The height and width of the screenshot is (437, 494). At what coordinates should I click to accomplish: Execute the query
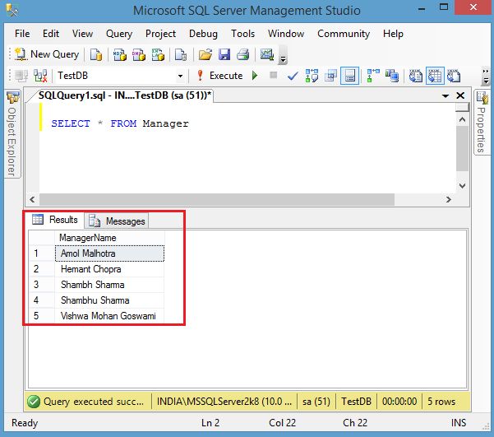(x=219, y=76)
